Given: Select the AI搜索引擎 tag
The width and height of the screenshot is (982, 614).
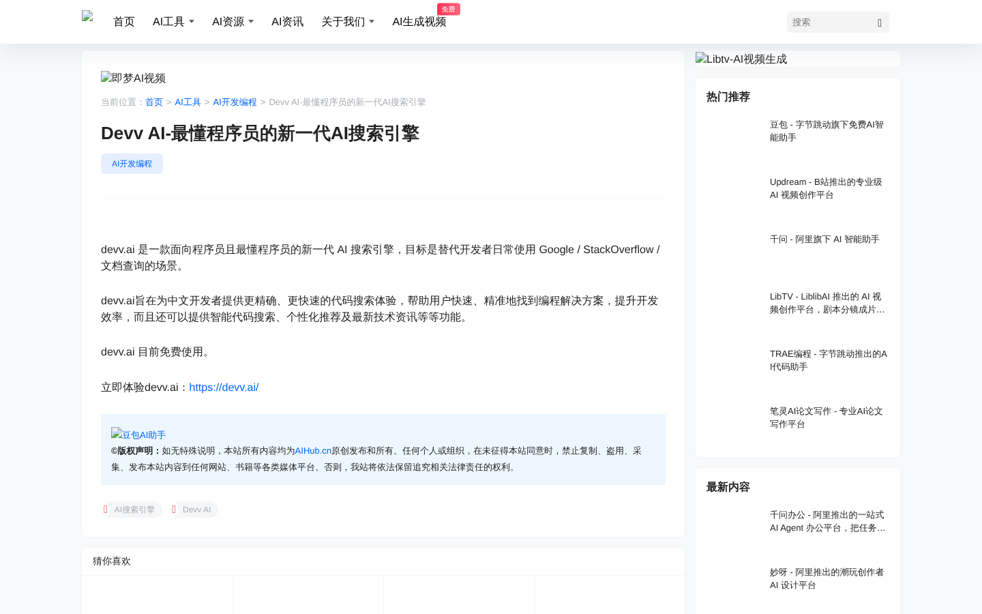Looking at the screenshot, I should (x=133, y=510).
